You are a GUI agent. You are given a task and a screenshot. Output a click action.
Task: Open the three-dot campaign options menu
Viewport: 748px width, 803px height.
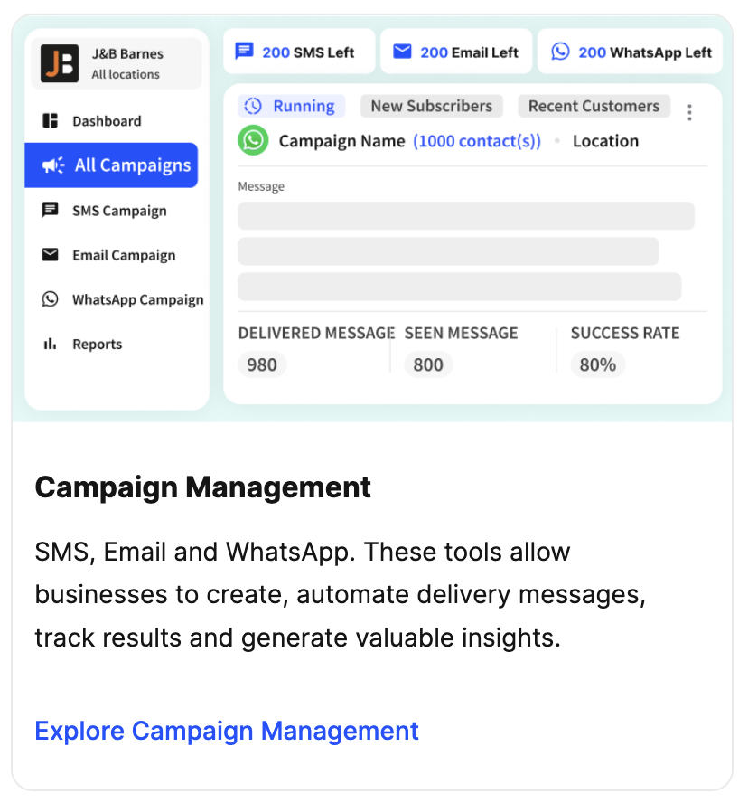point(689,112)
